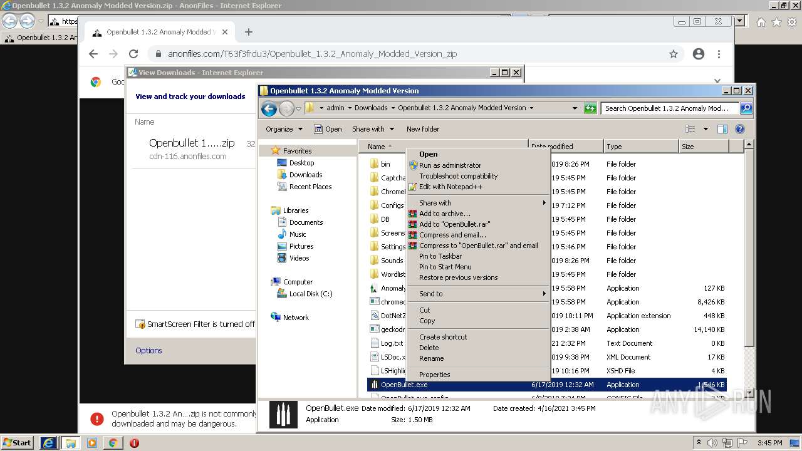Viewport: 802px width, 451px height.
Task: Click the Explorer back navigation arrow
Action: [x=269, y=108]
